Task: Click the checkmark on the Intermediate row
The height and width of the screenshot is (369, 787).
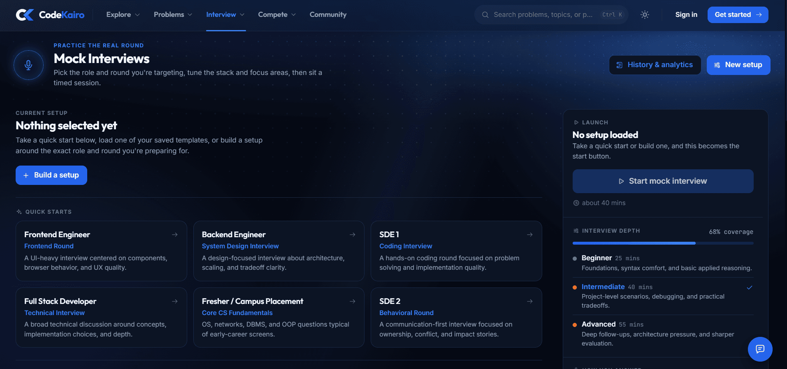Action: pyautogui.click(x=750, y=287)
